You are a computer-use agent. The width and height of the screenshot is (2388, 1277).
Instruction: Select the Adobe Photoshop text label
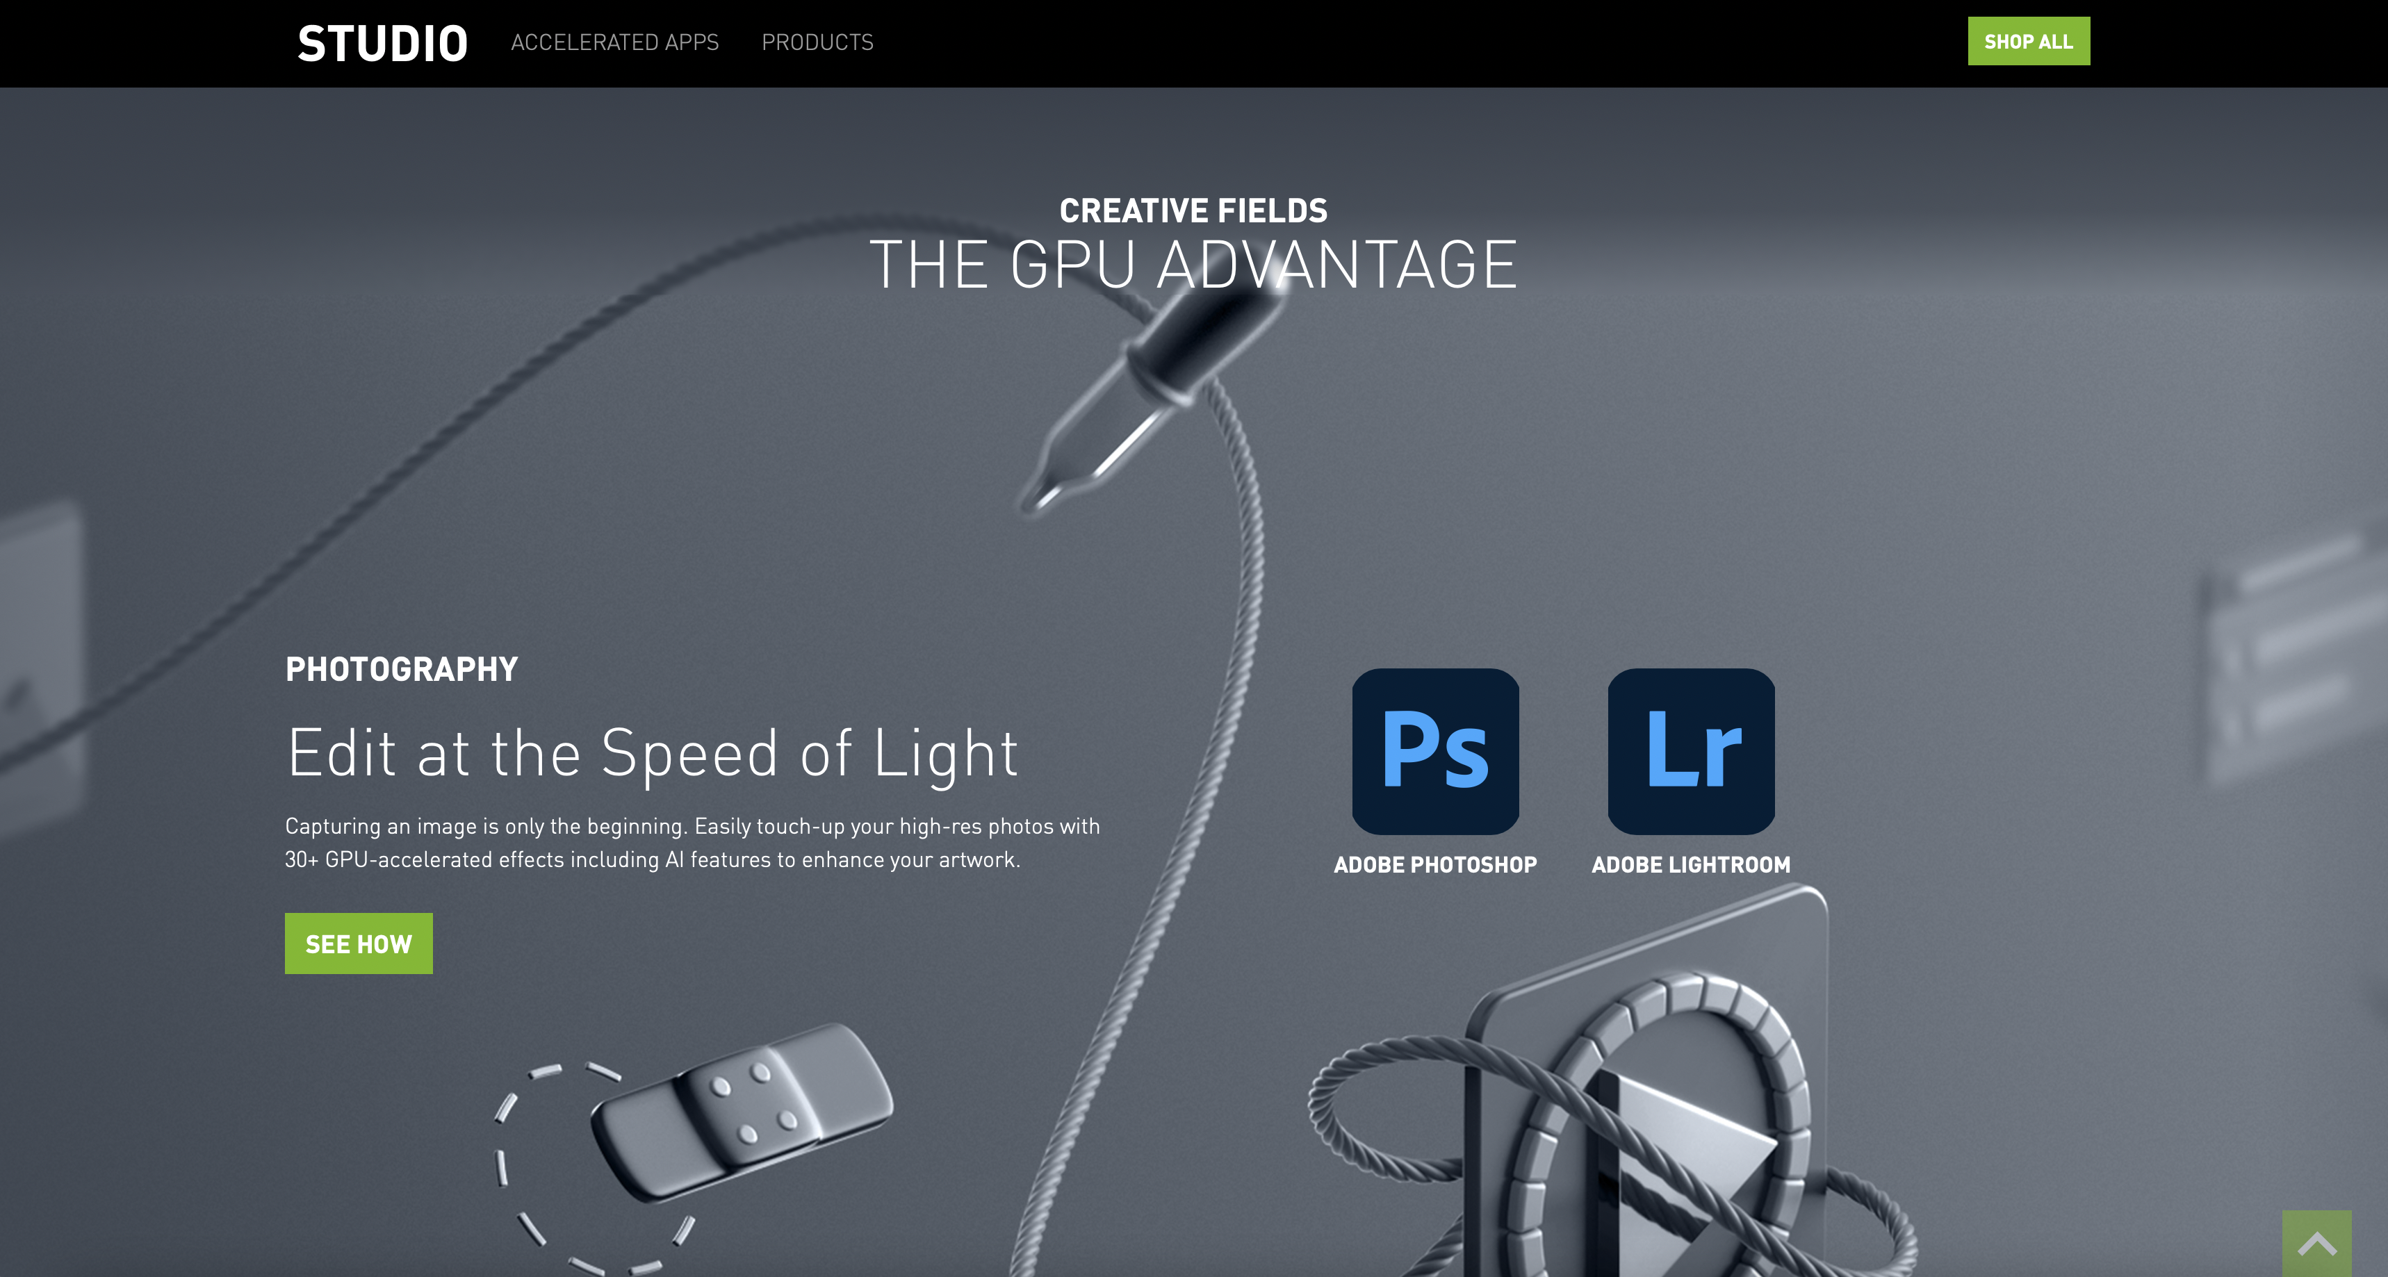1435,864
